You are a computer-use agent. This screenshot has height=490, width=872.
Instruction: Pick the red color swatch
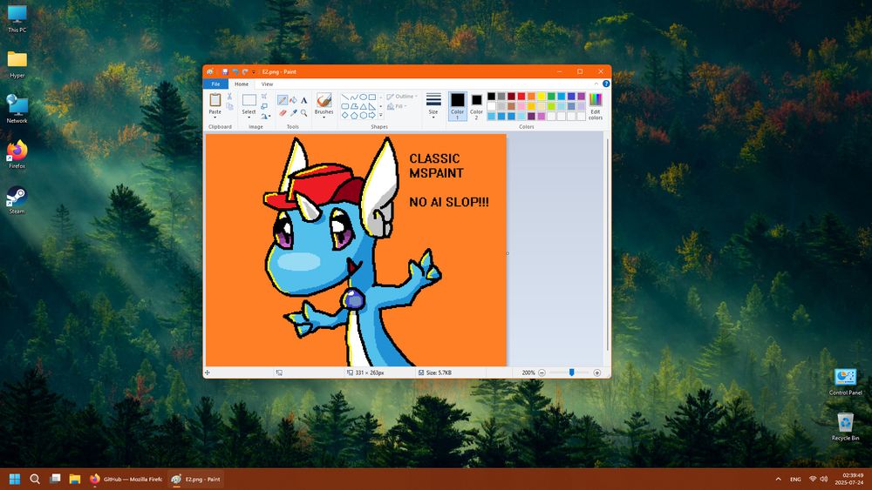click(x=521, y=96)
